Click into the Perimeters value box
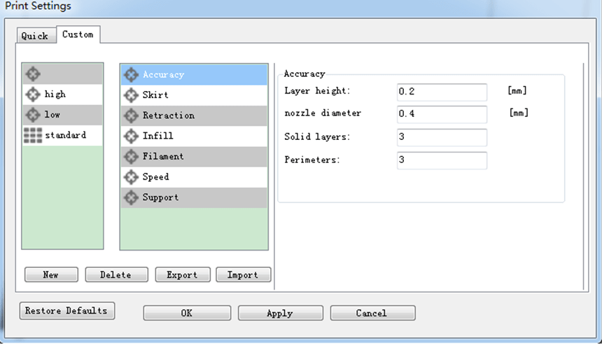 [x=441, y=160]
